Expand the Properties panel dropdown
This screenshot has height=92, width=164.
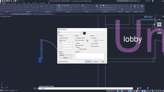tap(105, 12)
